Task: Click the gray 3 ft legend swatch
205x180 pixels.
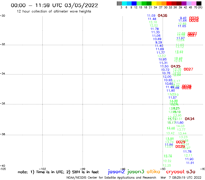Action: click(119, 3)
